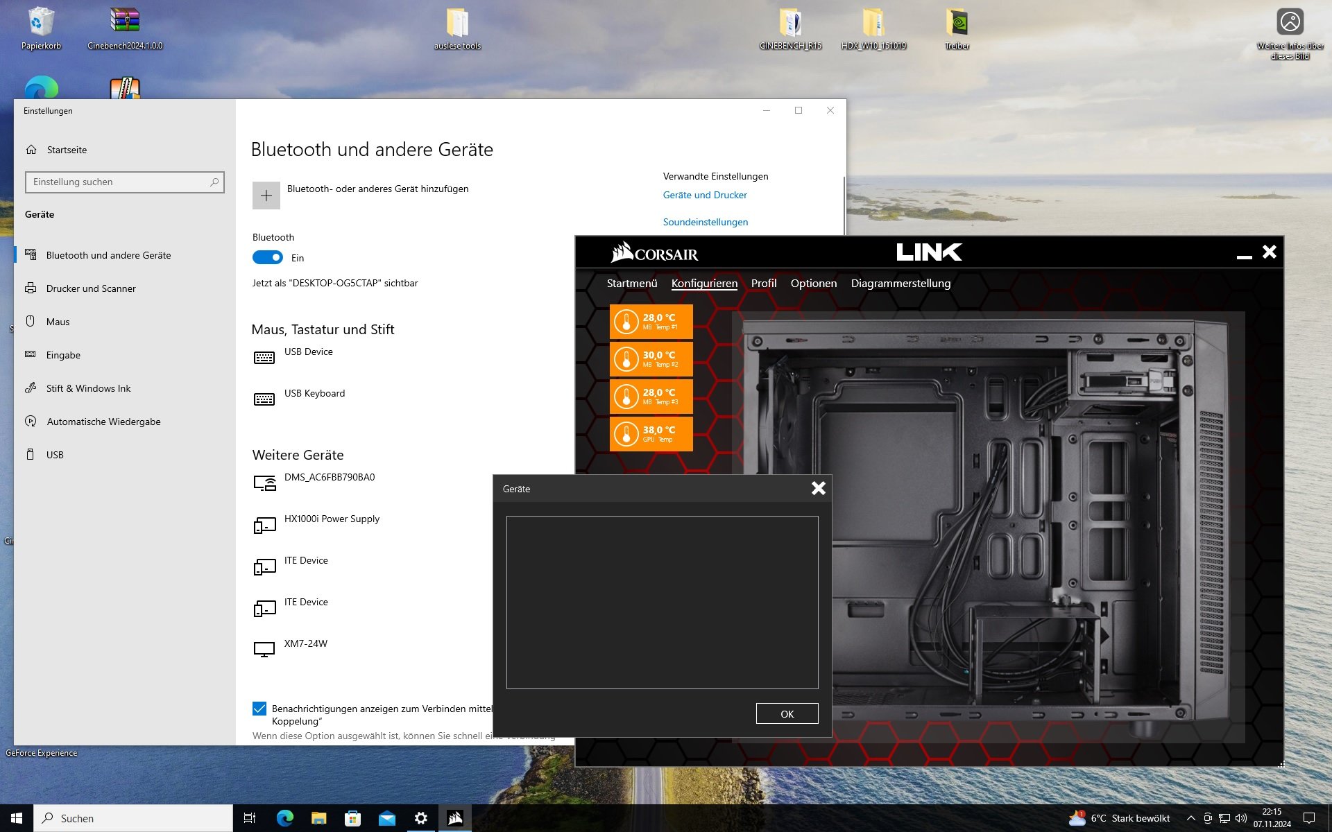Open the Optionen tab
The height and width of the screenshot is (832, 1332).
(814, 283)
